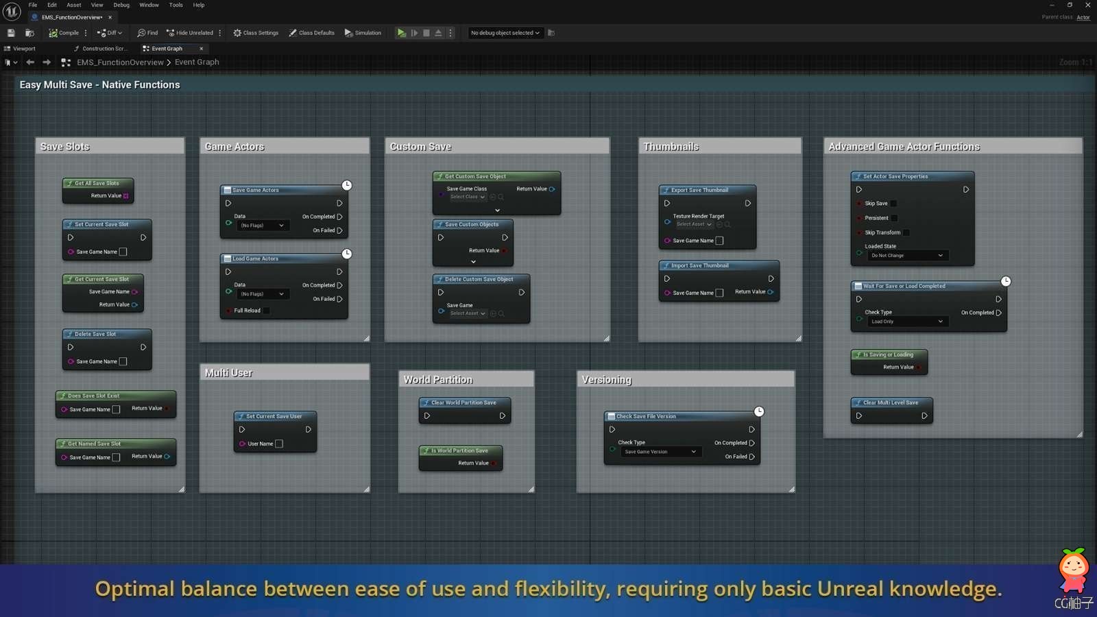The image size is (1097, 617).
Task: Click the navigate forward arrow
Action: (x=47, y=62)
